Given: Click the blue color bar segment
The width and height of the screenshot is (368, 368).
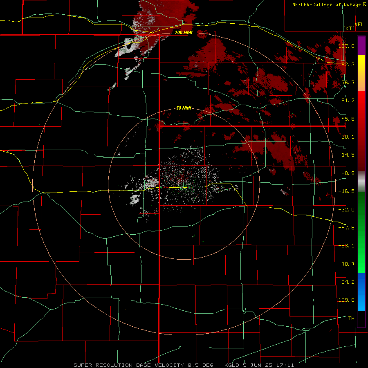Looking at the screenshot, I should pyautogui.click(x=361, y=292).
